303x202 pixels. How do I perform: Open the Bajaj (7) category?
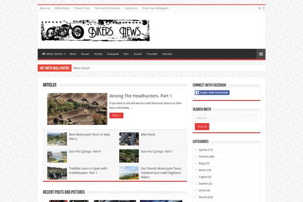[204, 163]
